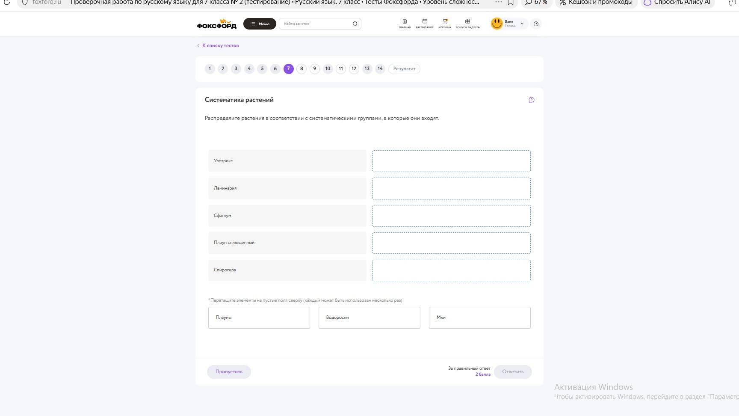Go to question 2

coord(223,69)
